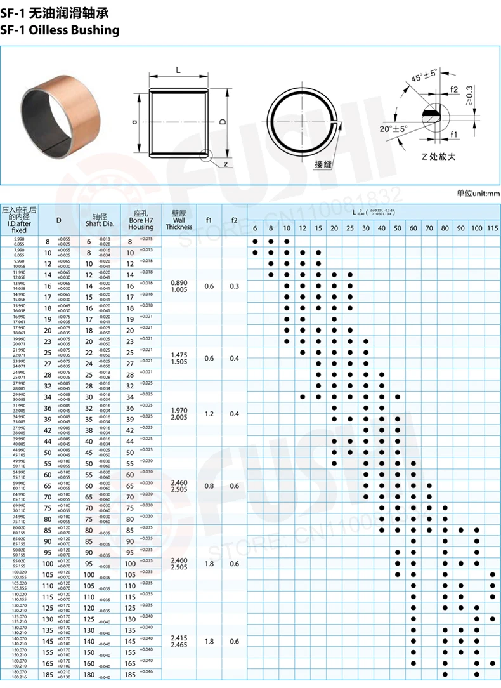Select wall thickness value '2.415 2.465'
501x688 pixels.
pos(179,642)
